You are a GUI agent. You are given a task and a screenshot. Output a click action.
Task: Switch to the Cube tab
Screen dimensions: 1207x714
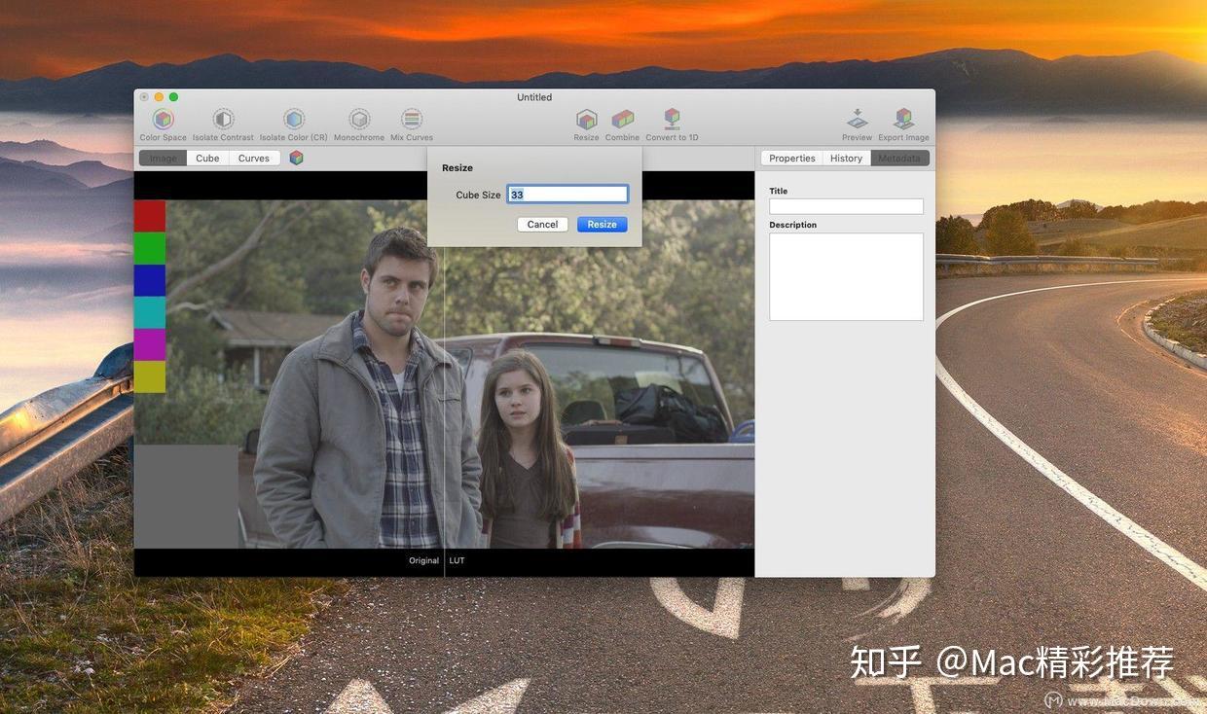click(x=206, y=158)
